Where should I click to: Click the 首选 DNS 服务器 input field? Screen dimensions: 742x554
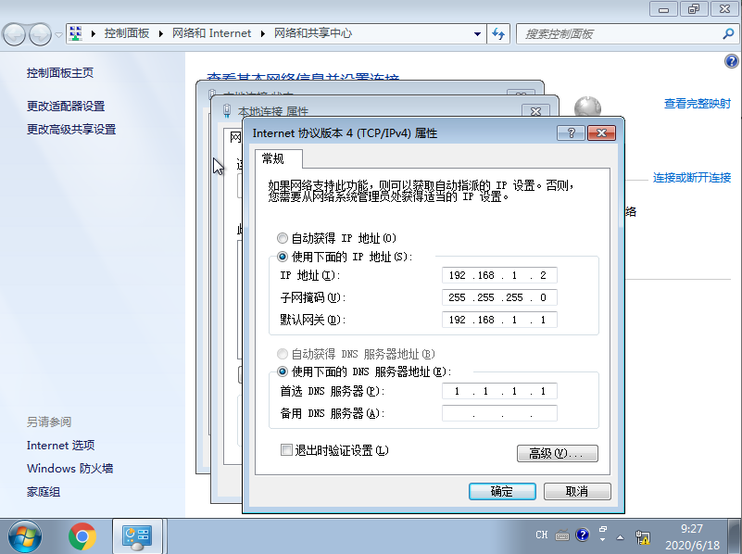(x=499, y=390)
